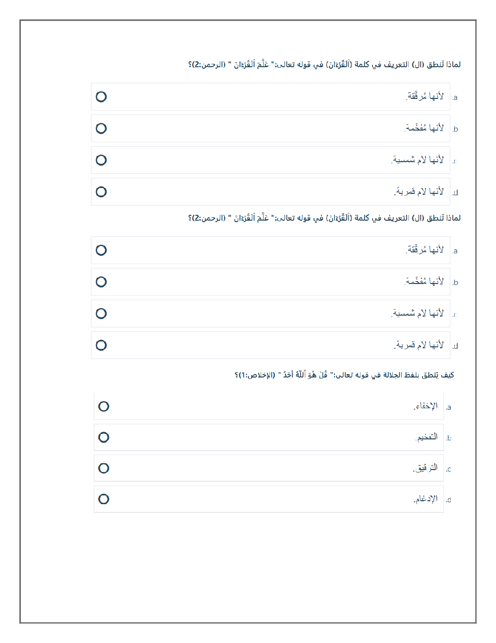This screenshot has width=496, height=643.
Task: Mark the radio button for 'الترقيق'
Action: 104,468
